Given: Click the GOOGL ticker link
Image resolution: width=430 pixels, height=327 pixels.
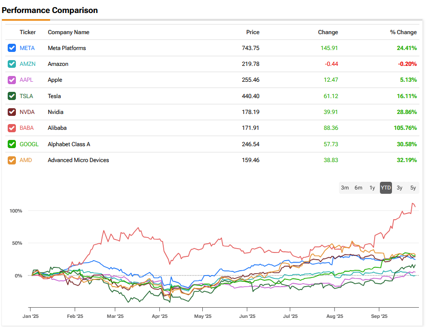Looking at the screenshot, I should [x=29, y=144].
